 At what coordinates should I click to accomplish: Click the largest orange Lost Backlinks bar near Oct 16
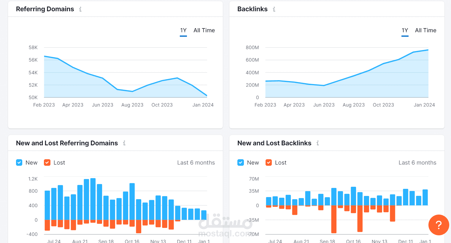[360, 218]
